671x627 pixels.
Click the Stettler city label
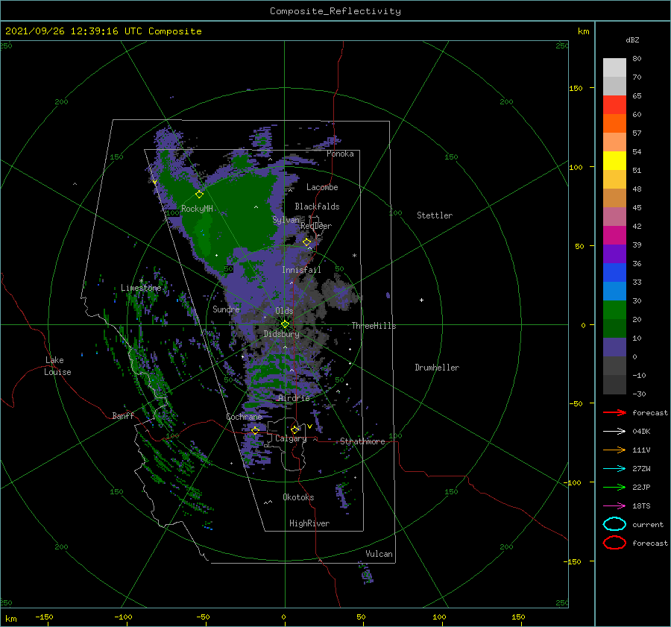(435, 215)
